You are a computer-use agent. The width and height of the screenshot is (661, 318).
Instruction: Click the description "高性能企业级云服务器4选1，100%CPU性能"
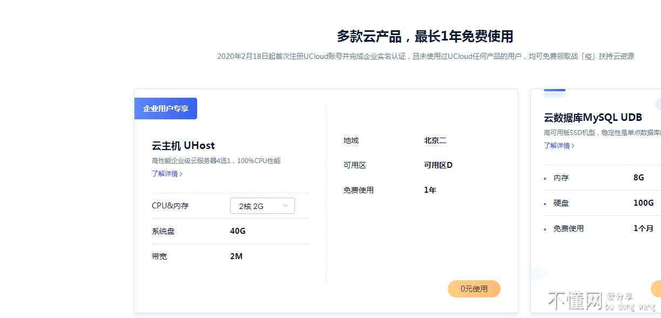pyautogui.click(x=216, y=161)
